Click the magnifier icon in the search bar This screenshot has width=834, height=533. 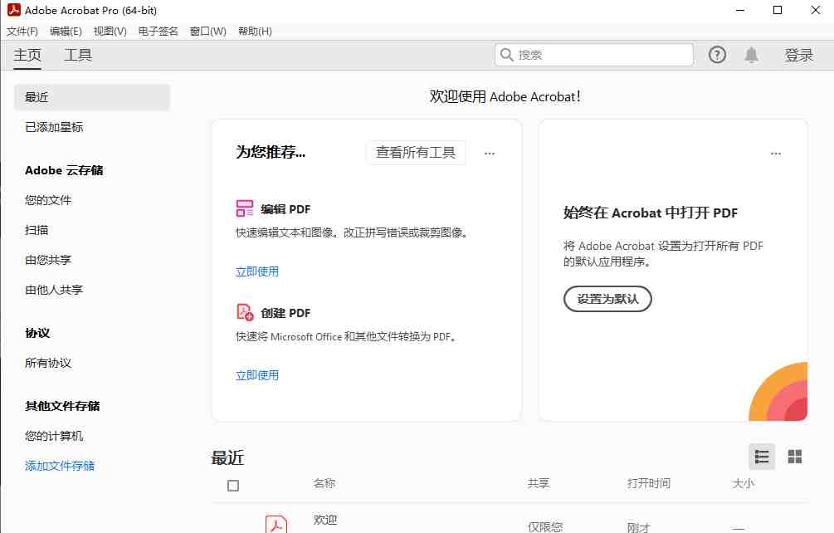pos(506,54)
